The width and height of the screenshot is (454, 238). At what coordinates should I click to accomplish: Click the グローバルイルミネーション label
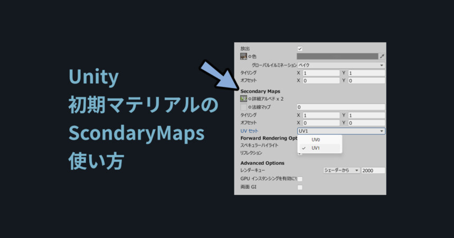pyautogui.click(x=274, y=65)
